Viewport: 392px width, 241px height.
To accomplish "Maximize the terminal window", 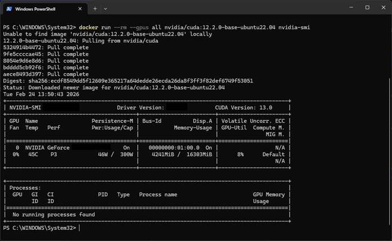I will tap(367, 8).
